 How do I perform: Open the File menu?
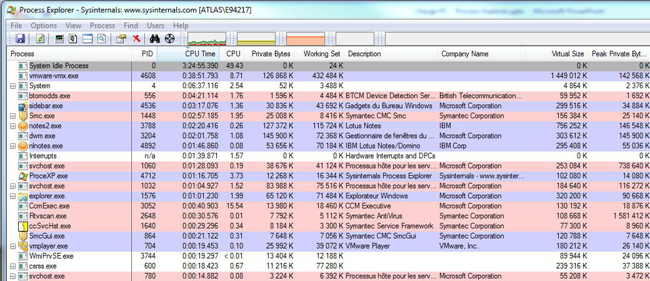(16, 25)
